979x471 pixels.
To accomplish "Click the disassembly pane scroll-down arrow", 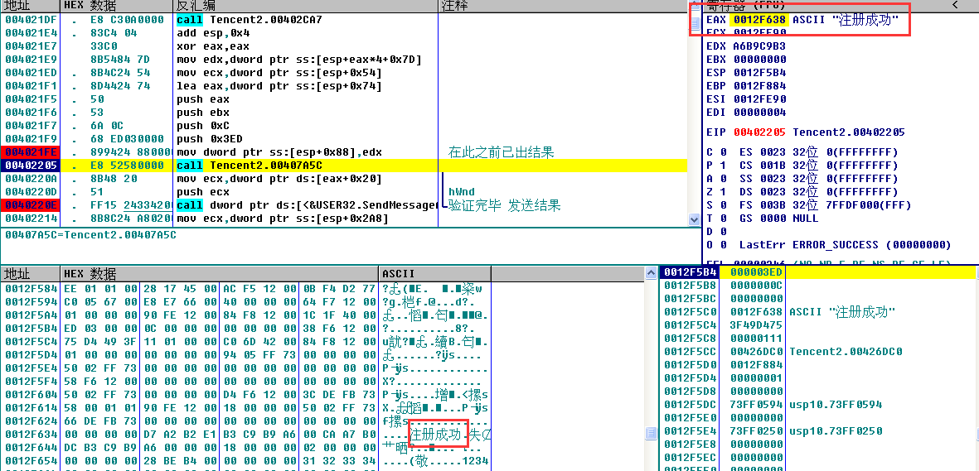I will [693, 219].
